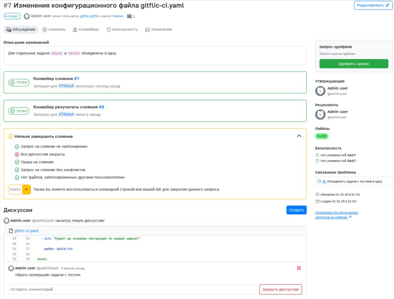Click the info icon beside linked issue #1
This screenshot has height=299, width=394.
click(x=319, y=181)
